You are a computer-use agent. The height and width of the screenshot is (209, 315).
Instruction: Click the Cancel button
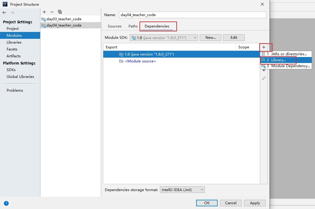click(231, 203)
